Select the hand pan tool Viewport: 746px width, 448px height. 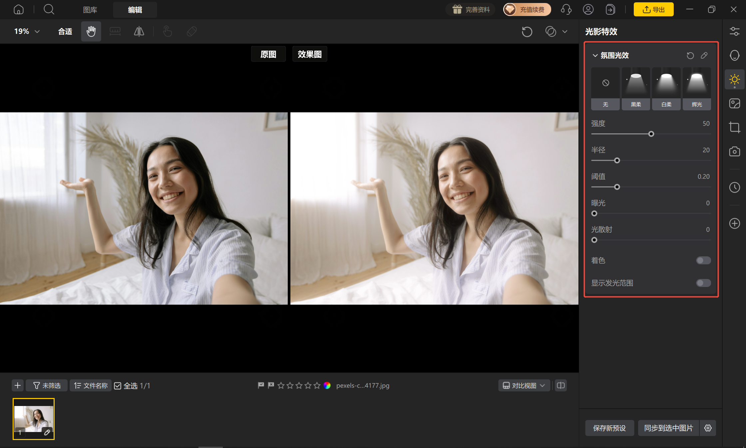tap(91, 31)
